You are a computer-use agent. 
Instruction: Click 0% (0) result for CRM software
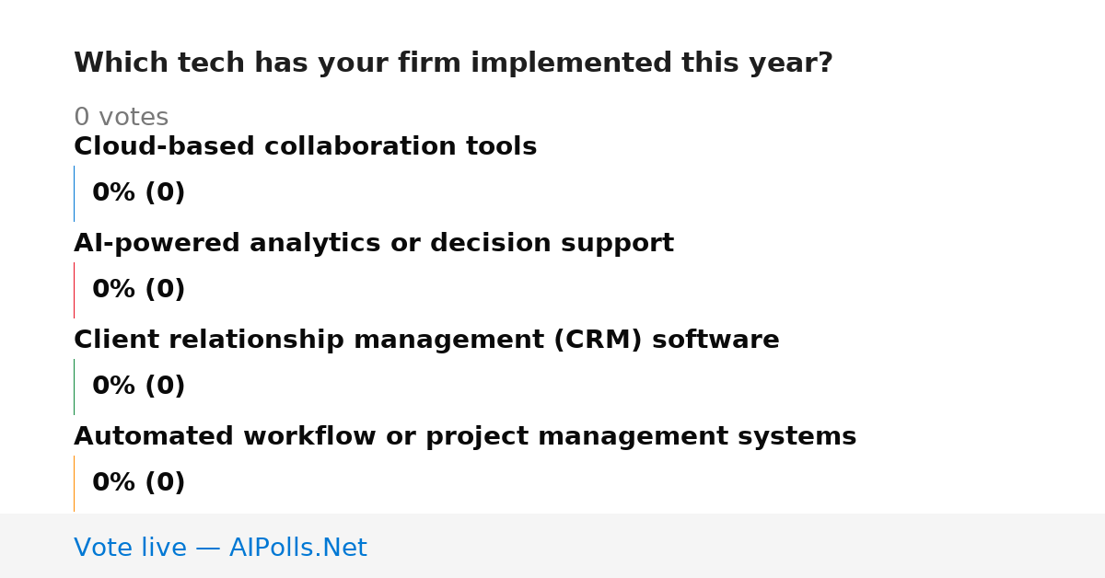click(139, 387)
